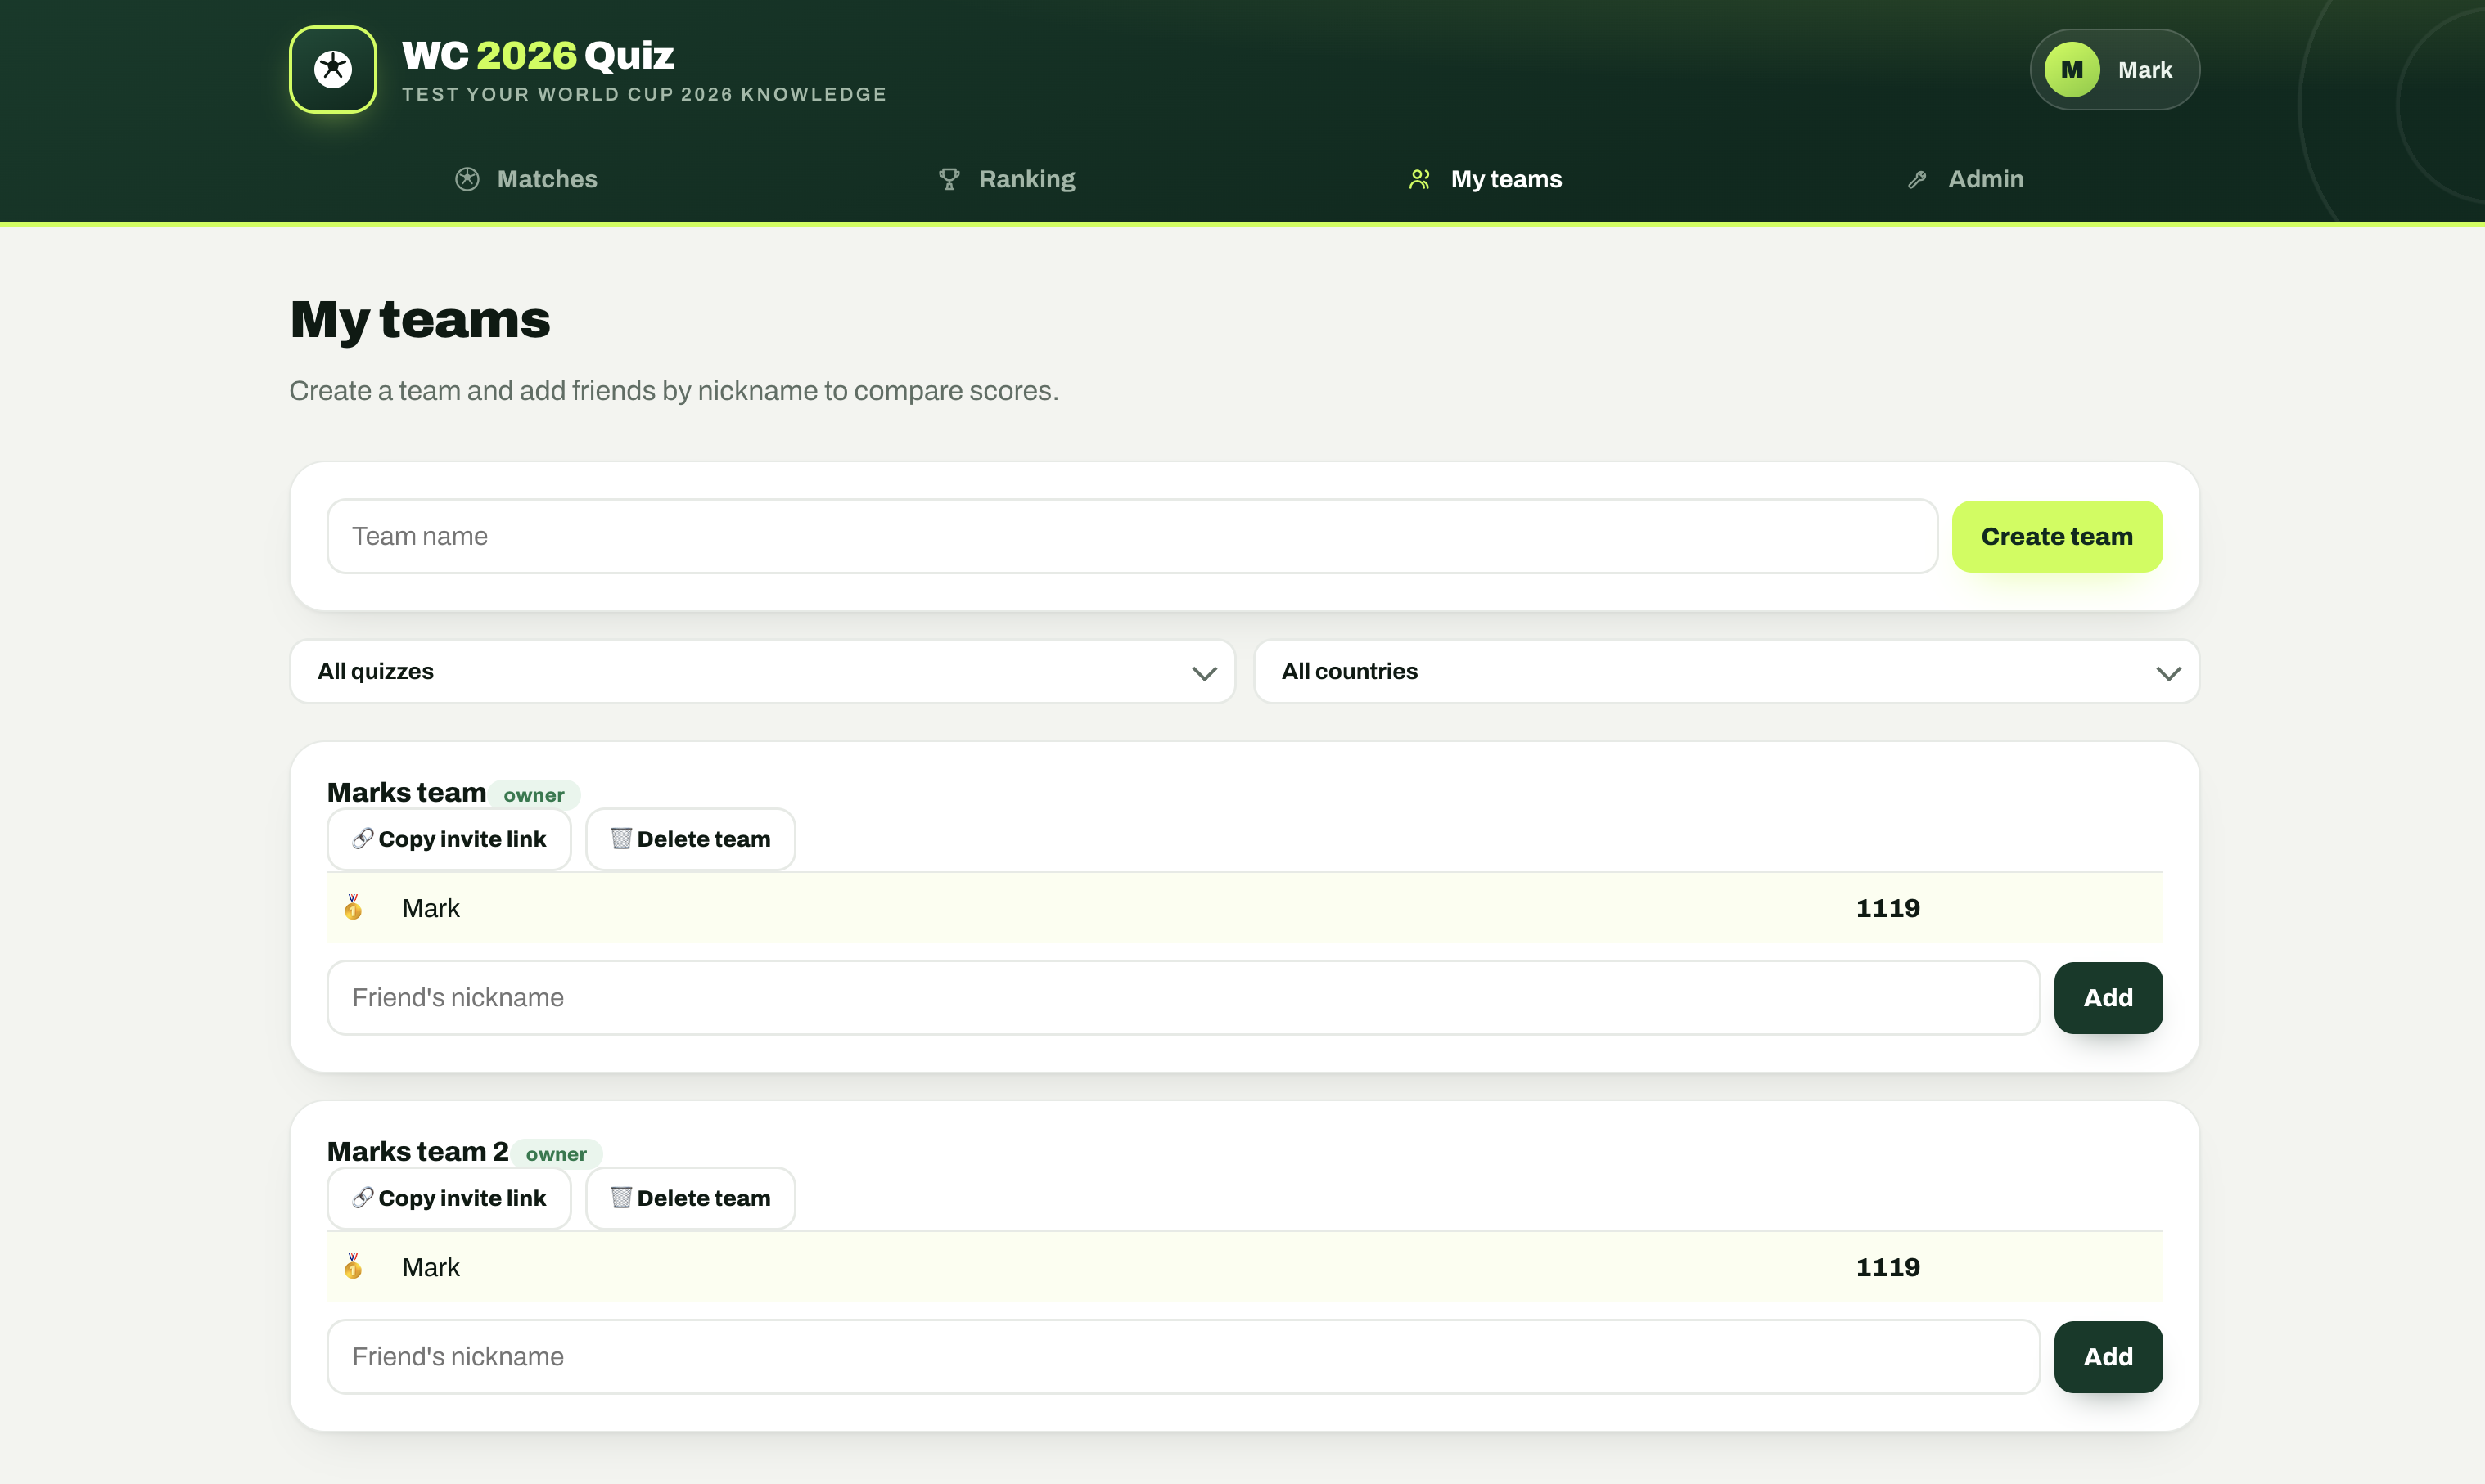Click the Create team button

click(x=2057, y=536)
